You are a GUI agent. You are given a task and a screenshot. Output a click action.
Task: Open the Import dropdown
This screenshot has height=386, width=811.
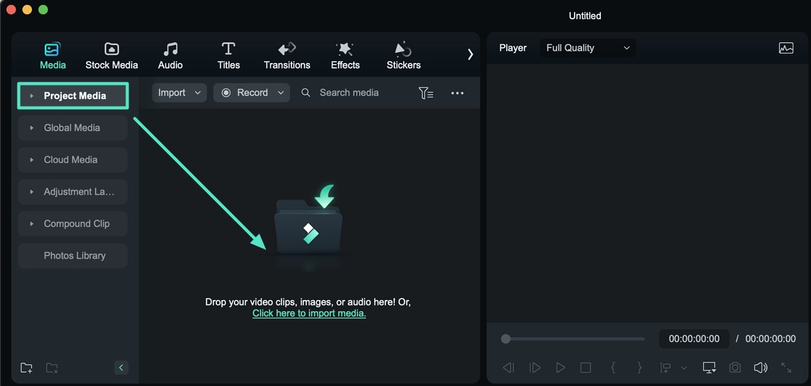[x=179, y=93]
